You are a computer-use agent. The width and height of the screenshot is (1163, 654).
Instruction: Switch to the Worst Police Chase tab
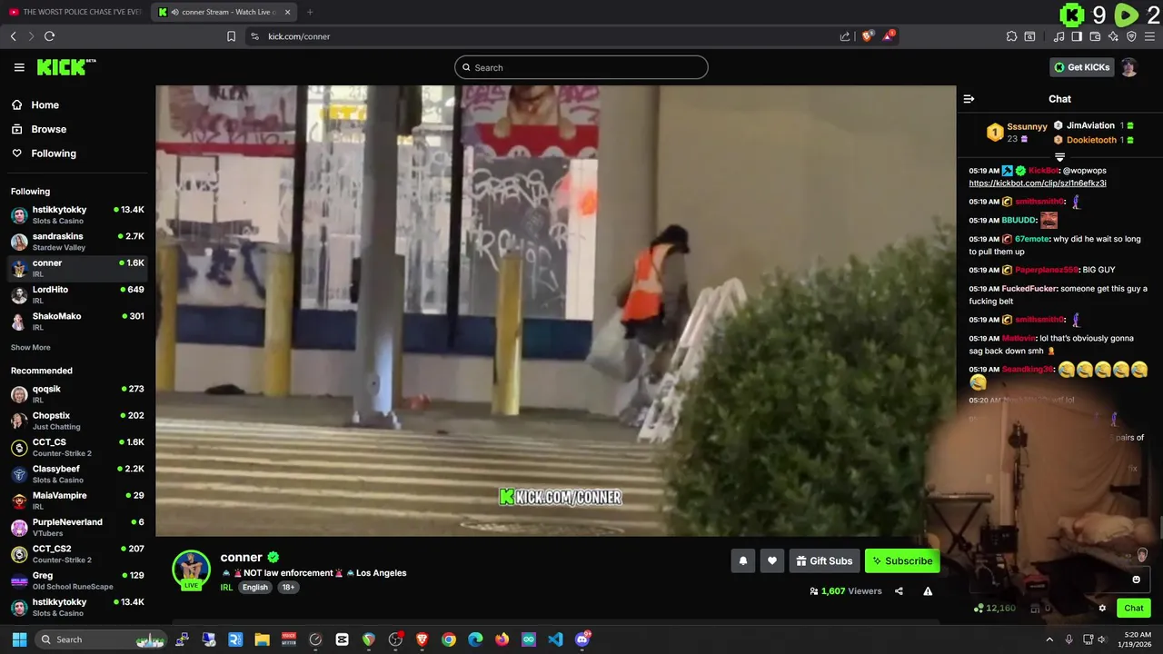(75, 12)
